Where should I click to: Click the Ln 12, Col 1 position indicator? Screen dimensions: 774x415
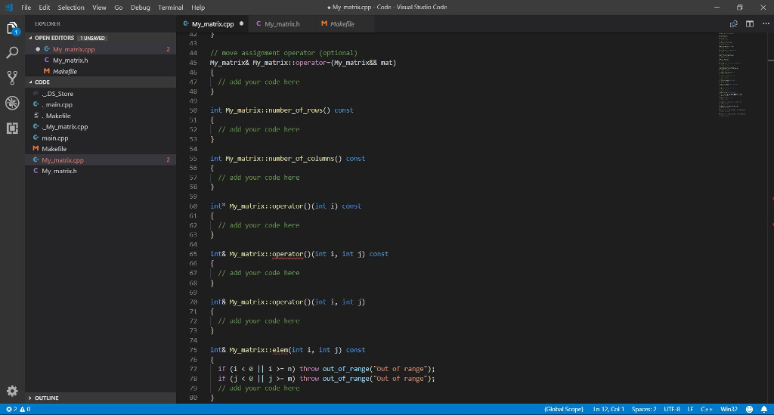[608, 409]
